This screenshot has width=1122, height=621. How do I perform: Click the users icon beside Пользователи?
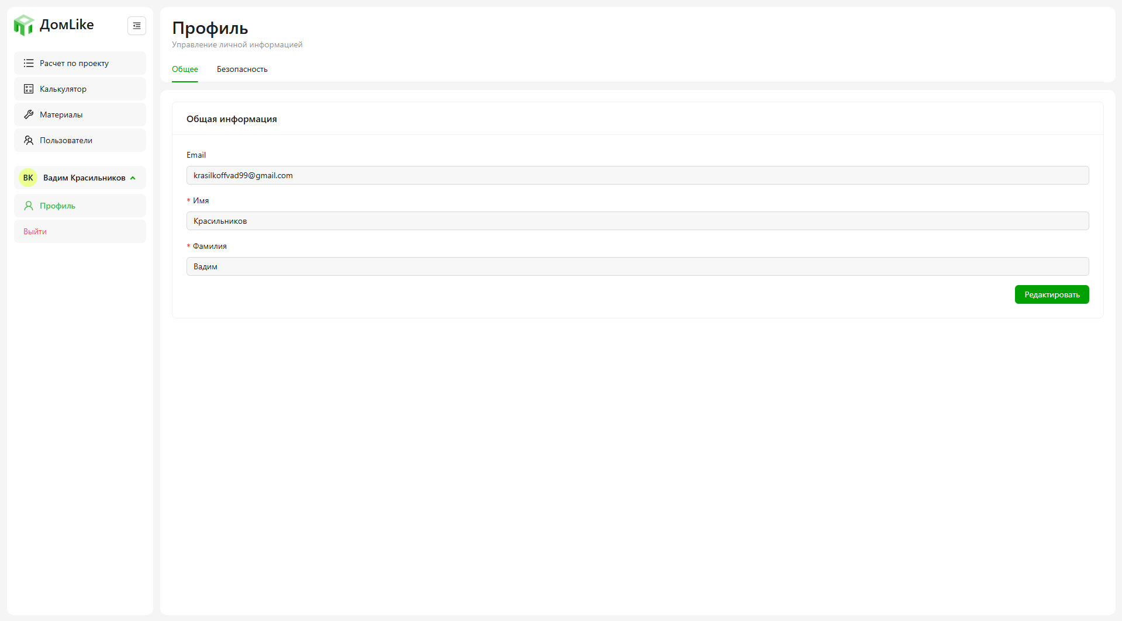point(29,140)
